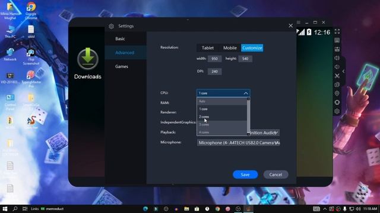Open the emulator hamburger menu
The height and width of the screenshot is (213, 380).
coord(299,22)
